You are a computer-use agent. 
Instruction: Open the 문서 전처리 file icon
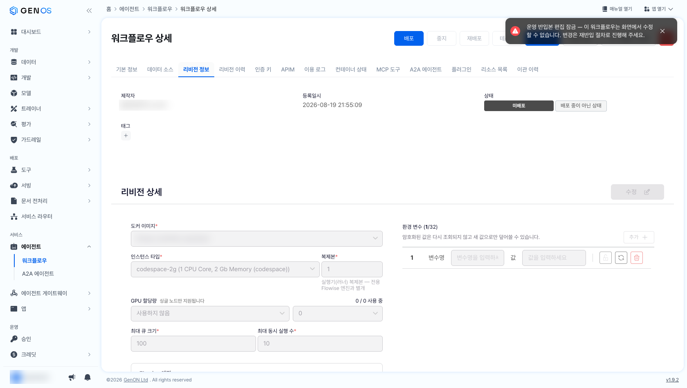tap(14, 201)
